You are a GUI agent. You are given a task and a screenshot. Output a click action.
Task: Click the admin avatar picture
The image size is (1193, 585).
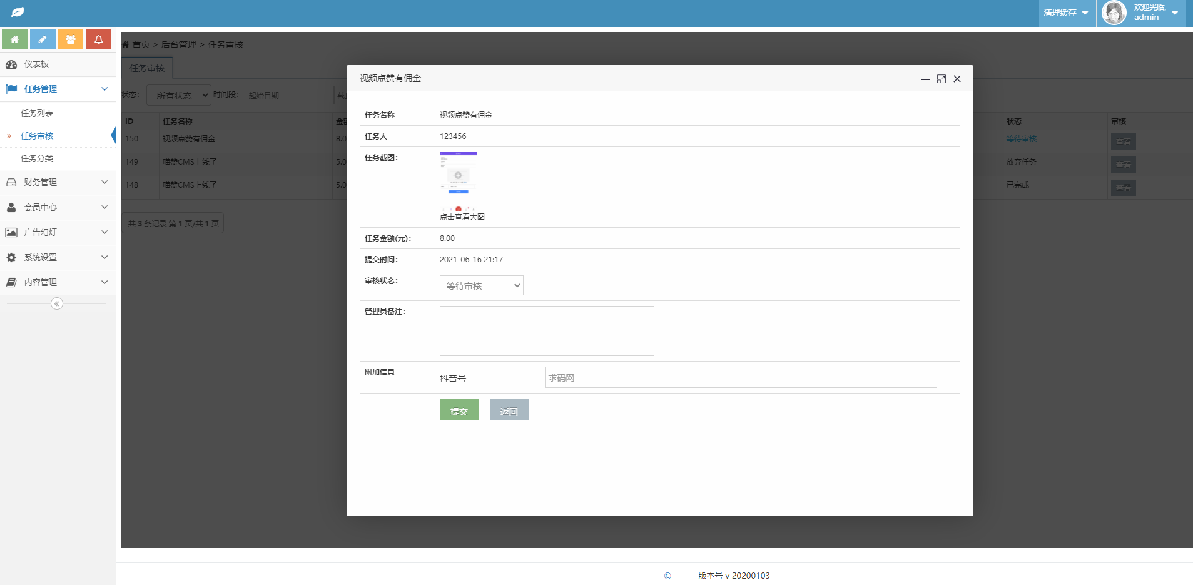point(1114,13)
